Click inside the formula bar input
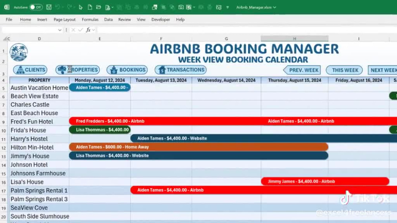 click(247, 30)
